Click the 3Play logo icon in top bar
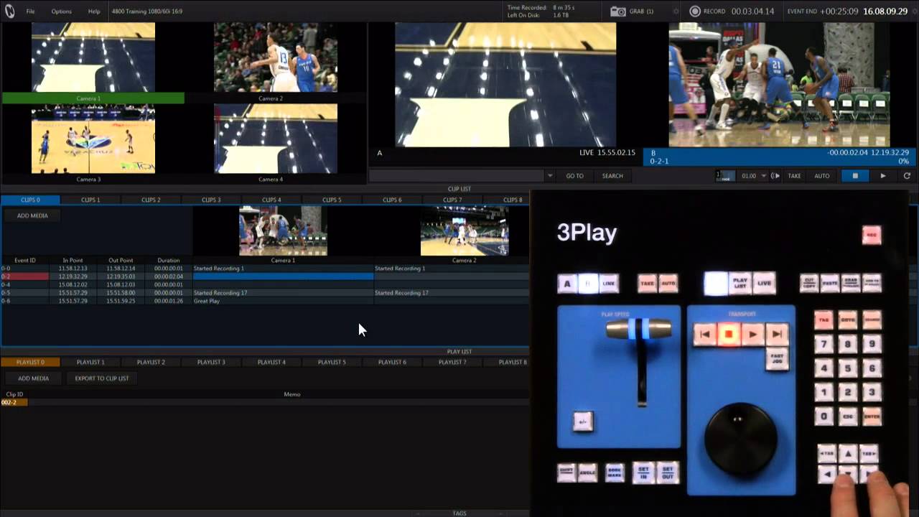 (9, 11)
